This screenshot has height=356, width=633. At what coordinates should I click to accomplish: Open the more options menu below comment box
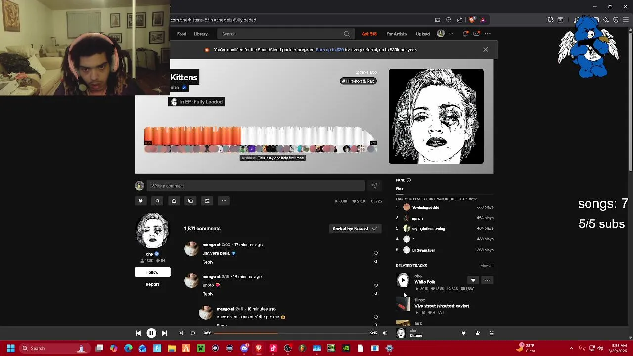tap(224, 201)
